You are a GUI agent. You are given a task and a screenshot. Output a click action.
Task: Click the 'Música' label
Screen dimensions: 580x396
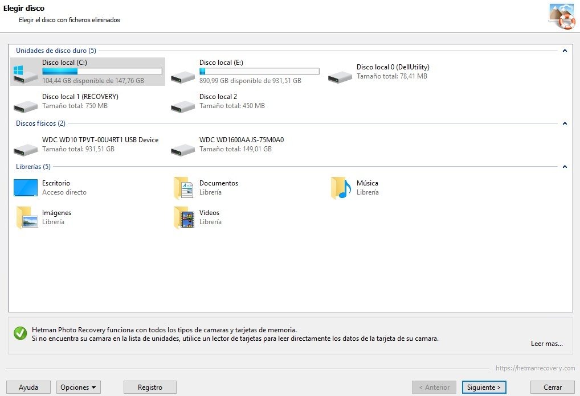(367, 183)
